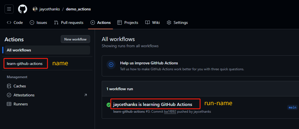
Task: Click the jaycethanks user avatar
Action: coord(35,9)
